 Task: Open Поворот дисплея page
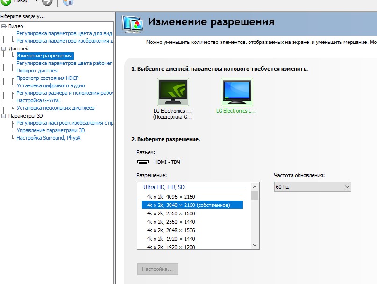[x=37, y=71]
